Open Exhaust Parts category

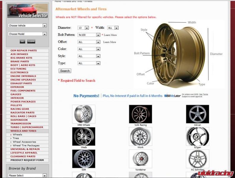tap(27, 83)
